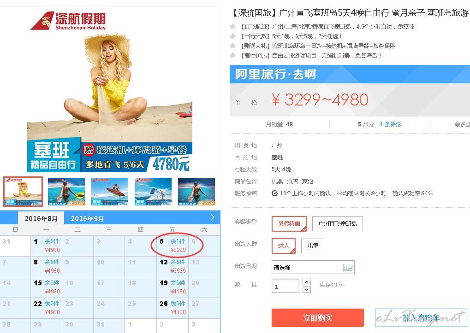The width and height of the screenshot is (470, 333).
Task: Switch to the 2016年8月 calendar tab
Action: click(x=41, y=218)
